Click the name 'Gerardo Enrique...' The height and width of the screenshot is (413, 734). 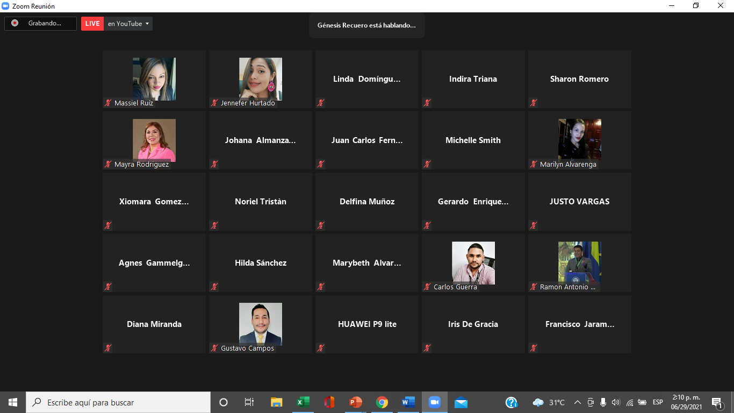[x=473, y=202]
